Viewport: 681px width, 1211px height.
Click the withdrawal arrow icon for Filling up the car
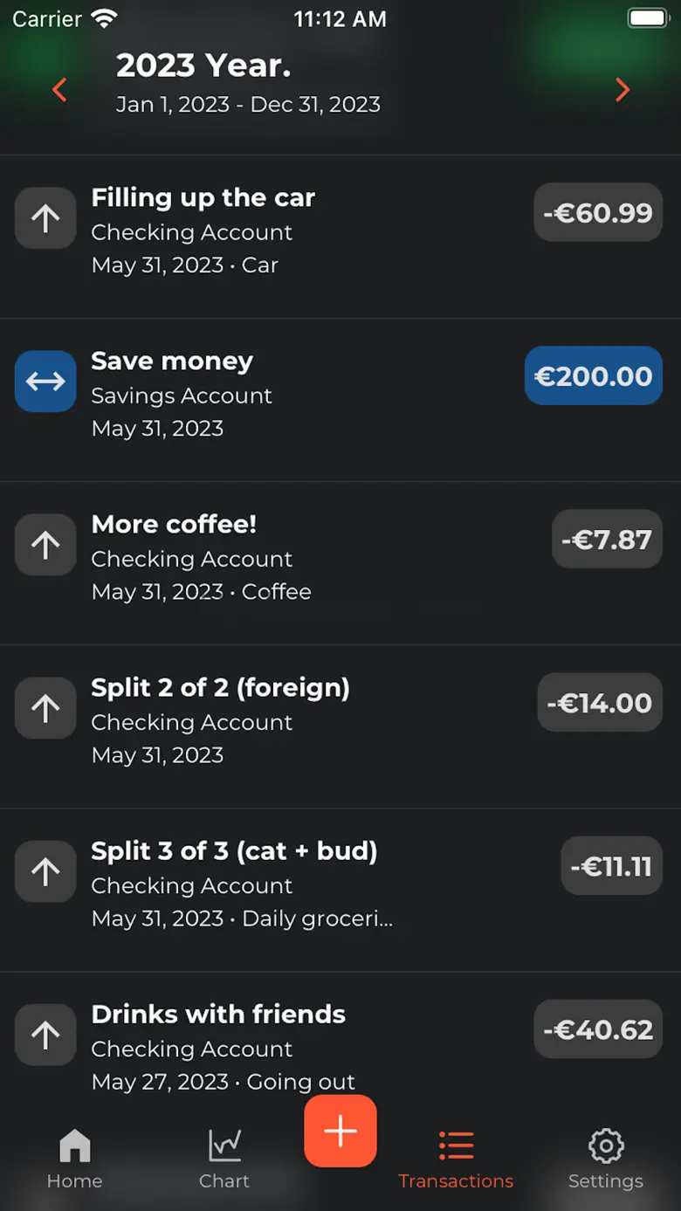point(45,218)
